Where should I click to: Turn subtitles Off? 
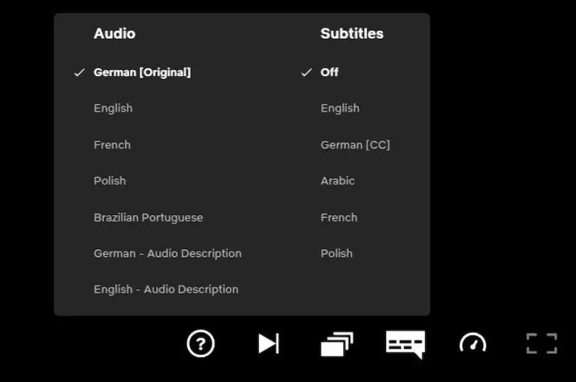329,72
